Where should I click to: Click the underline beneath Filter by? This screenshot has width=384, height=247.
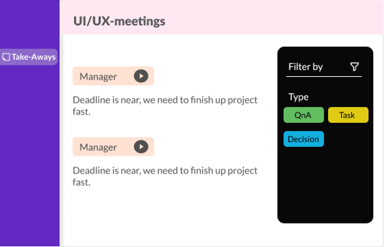(x=324, y=76)
